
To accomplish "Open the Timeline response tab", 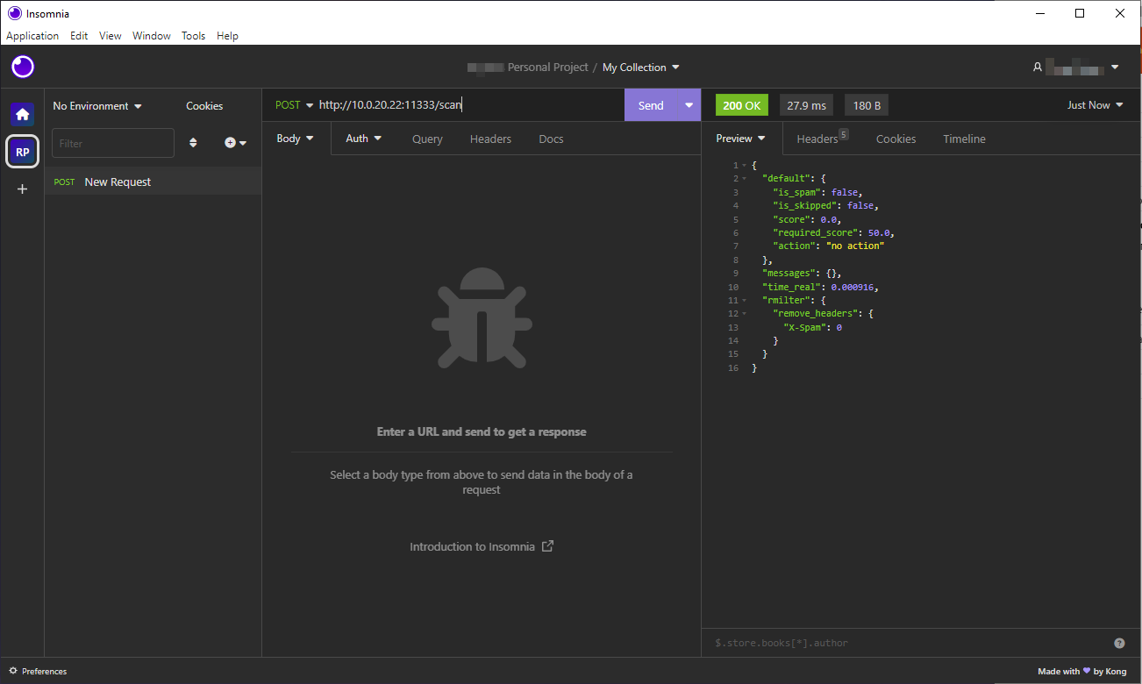I will pyautogui.click(x=964, y=139).
